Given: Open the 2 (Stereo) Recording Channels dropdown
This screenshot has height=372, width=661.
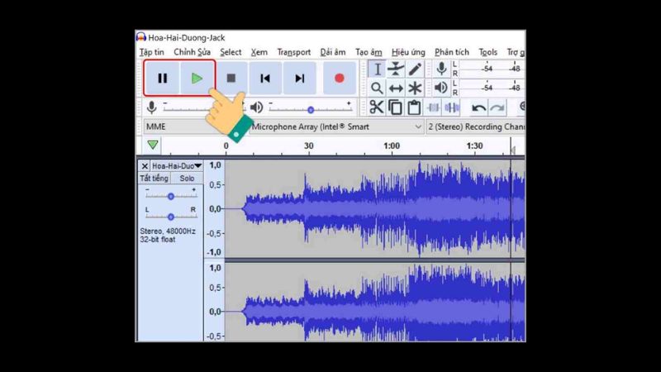Looking at the screenshot, I should pyautogui.click(x=476, y=126).
